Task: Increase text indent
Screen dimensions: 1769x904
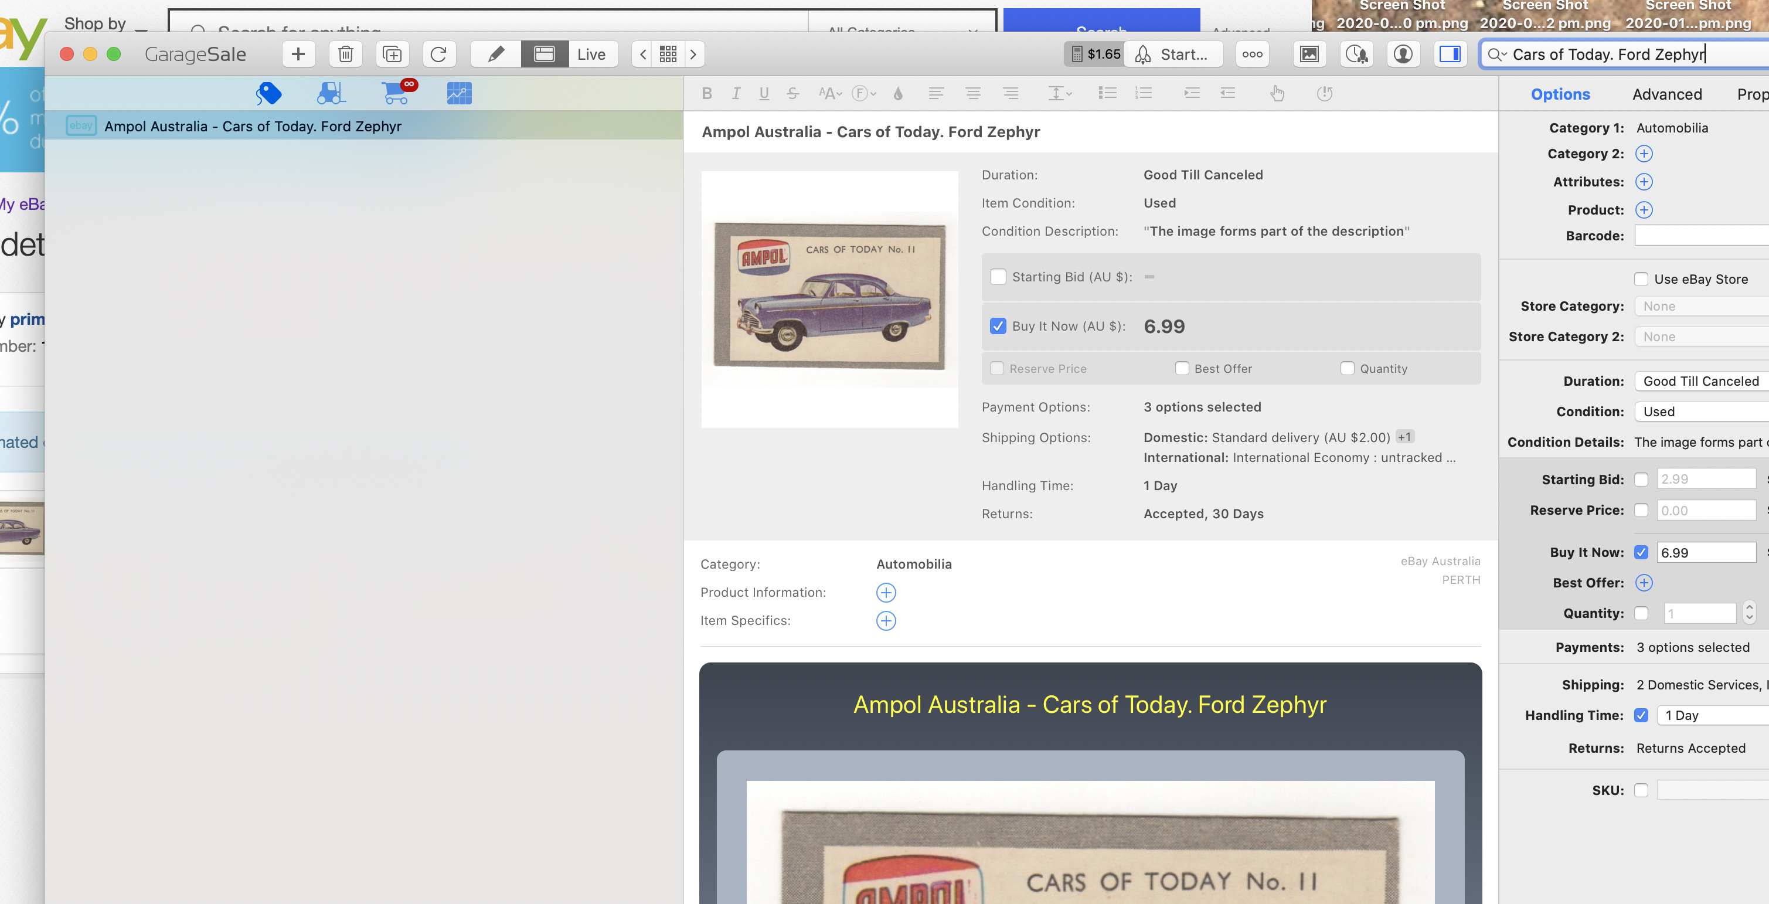Action: pyautogui.click(x=1192, y=93)
